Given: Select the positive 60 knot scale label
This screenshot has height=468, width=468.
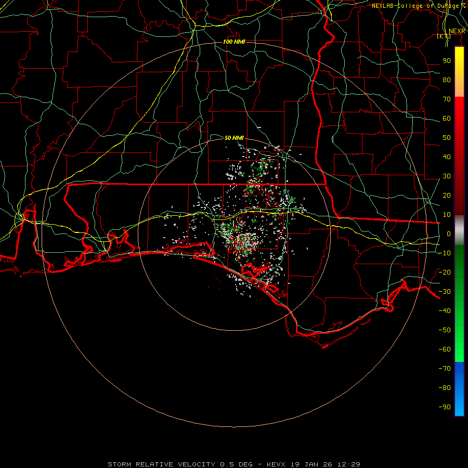Looking at the screenshot, I should click(x=447, y=119).
